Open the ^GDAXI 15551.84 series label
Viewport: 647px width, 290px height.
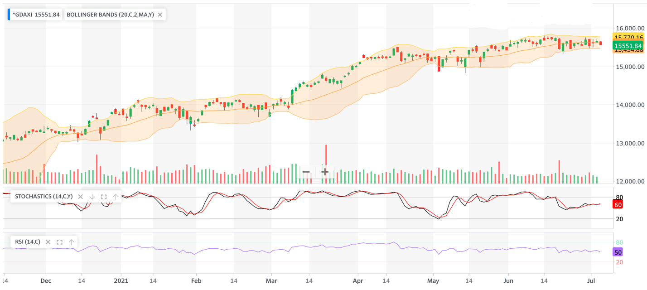pos(36,14)
